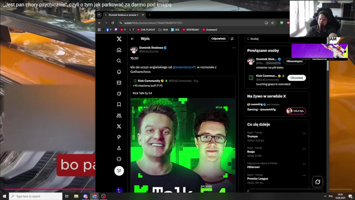Open the Windows Start menu
This screenshot has height=200, width=355.
click(4, 196)
